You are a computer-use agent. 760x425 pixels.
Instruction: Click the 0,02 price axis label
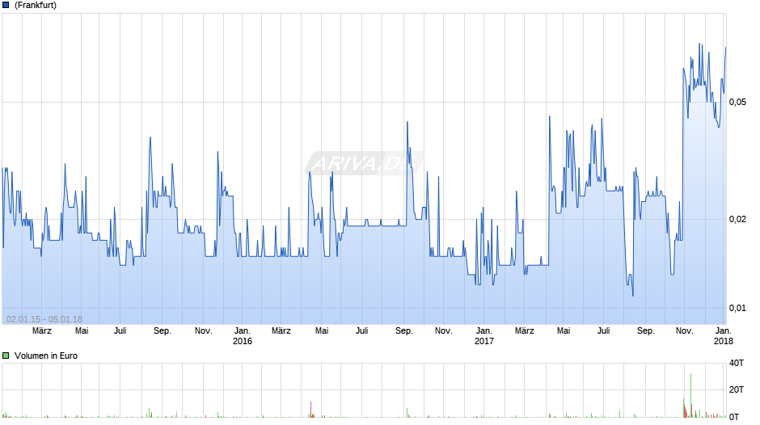click(737, 219)
